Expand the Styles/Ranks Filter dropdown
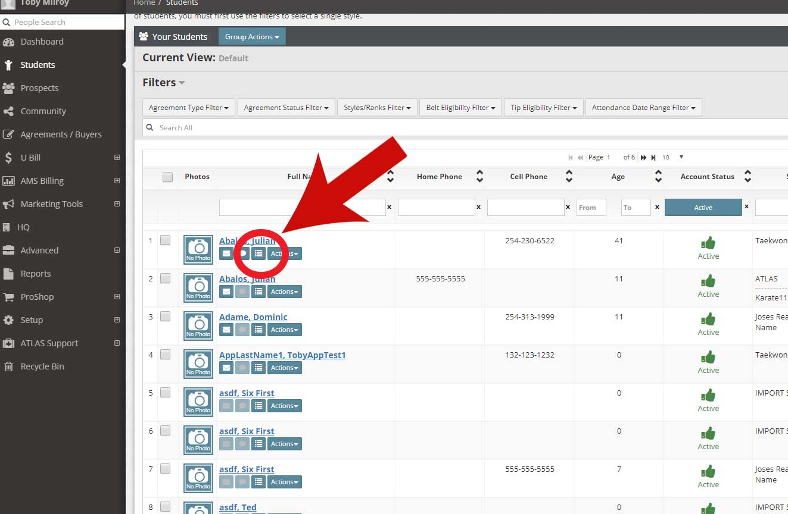The width and height of the screenshot is (788, 514). tap(377, 108)
